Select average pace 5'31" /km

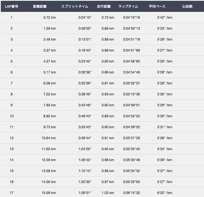pos(165,127)
